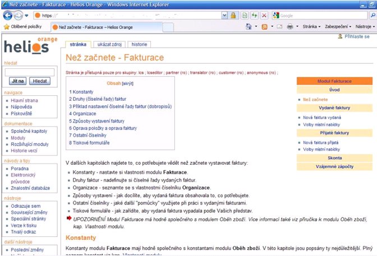Open the Rozšiřující moduly link
The height and width of the screenshot is (256, 377).
(x=30, y=144)
